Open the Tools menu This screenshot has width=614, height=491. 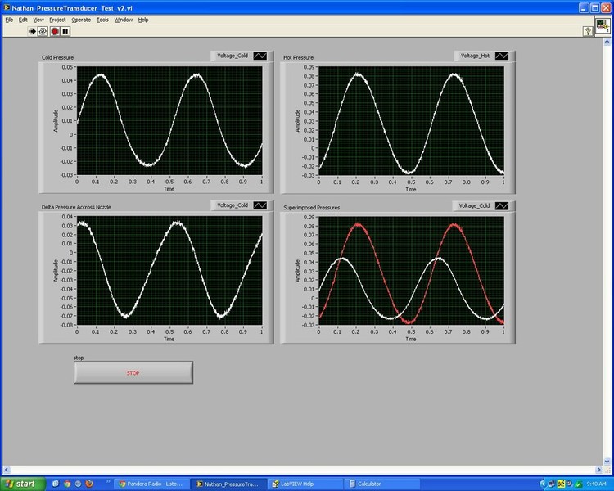click(x=102, y=19)
